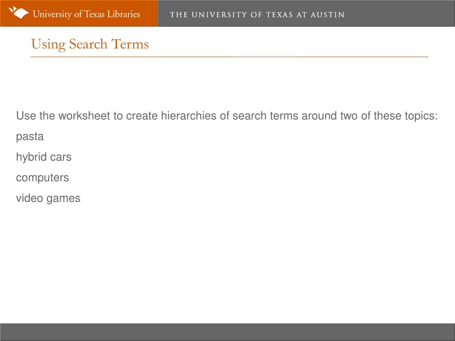Click the orange header block
Screen dimensions: 455x341
(x=79, y=13)
